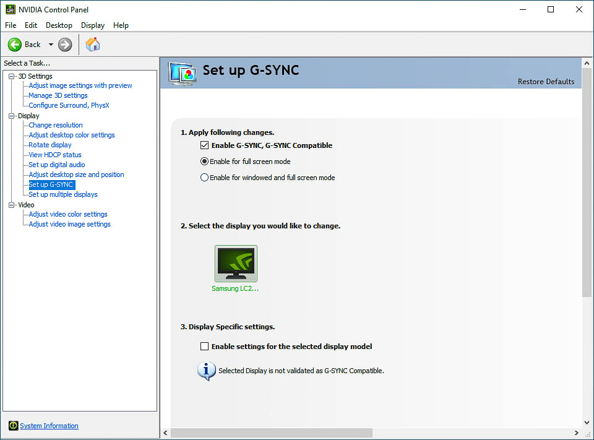Select Enable for full screen mode
594x440 pixels.
(204, 162)
